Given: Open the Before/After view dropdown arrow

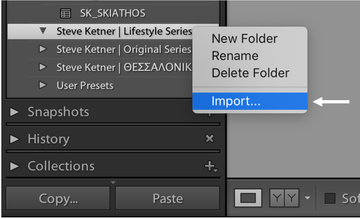Looking at the screenshot, I should pyautogui.click(x=308, y=198).
